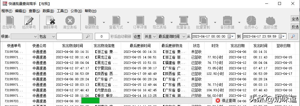Select the cell 2023-04-15 14:06:51
Image resolution: width=300 pixels, height=106 pixels.
[140, 57]
